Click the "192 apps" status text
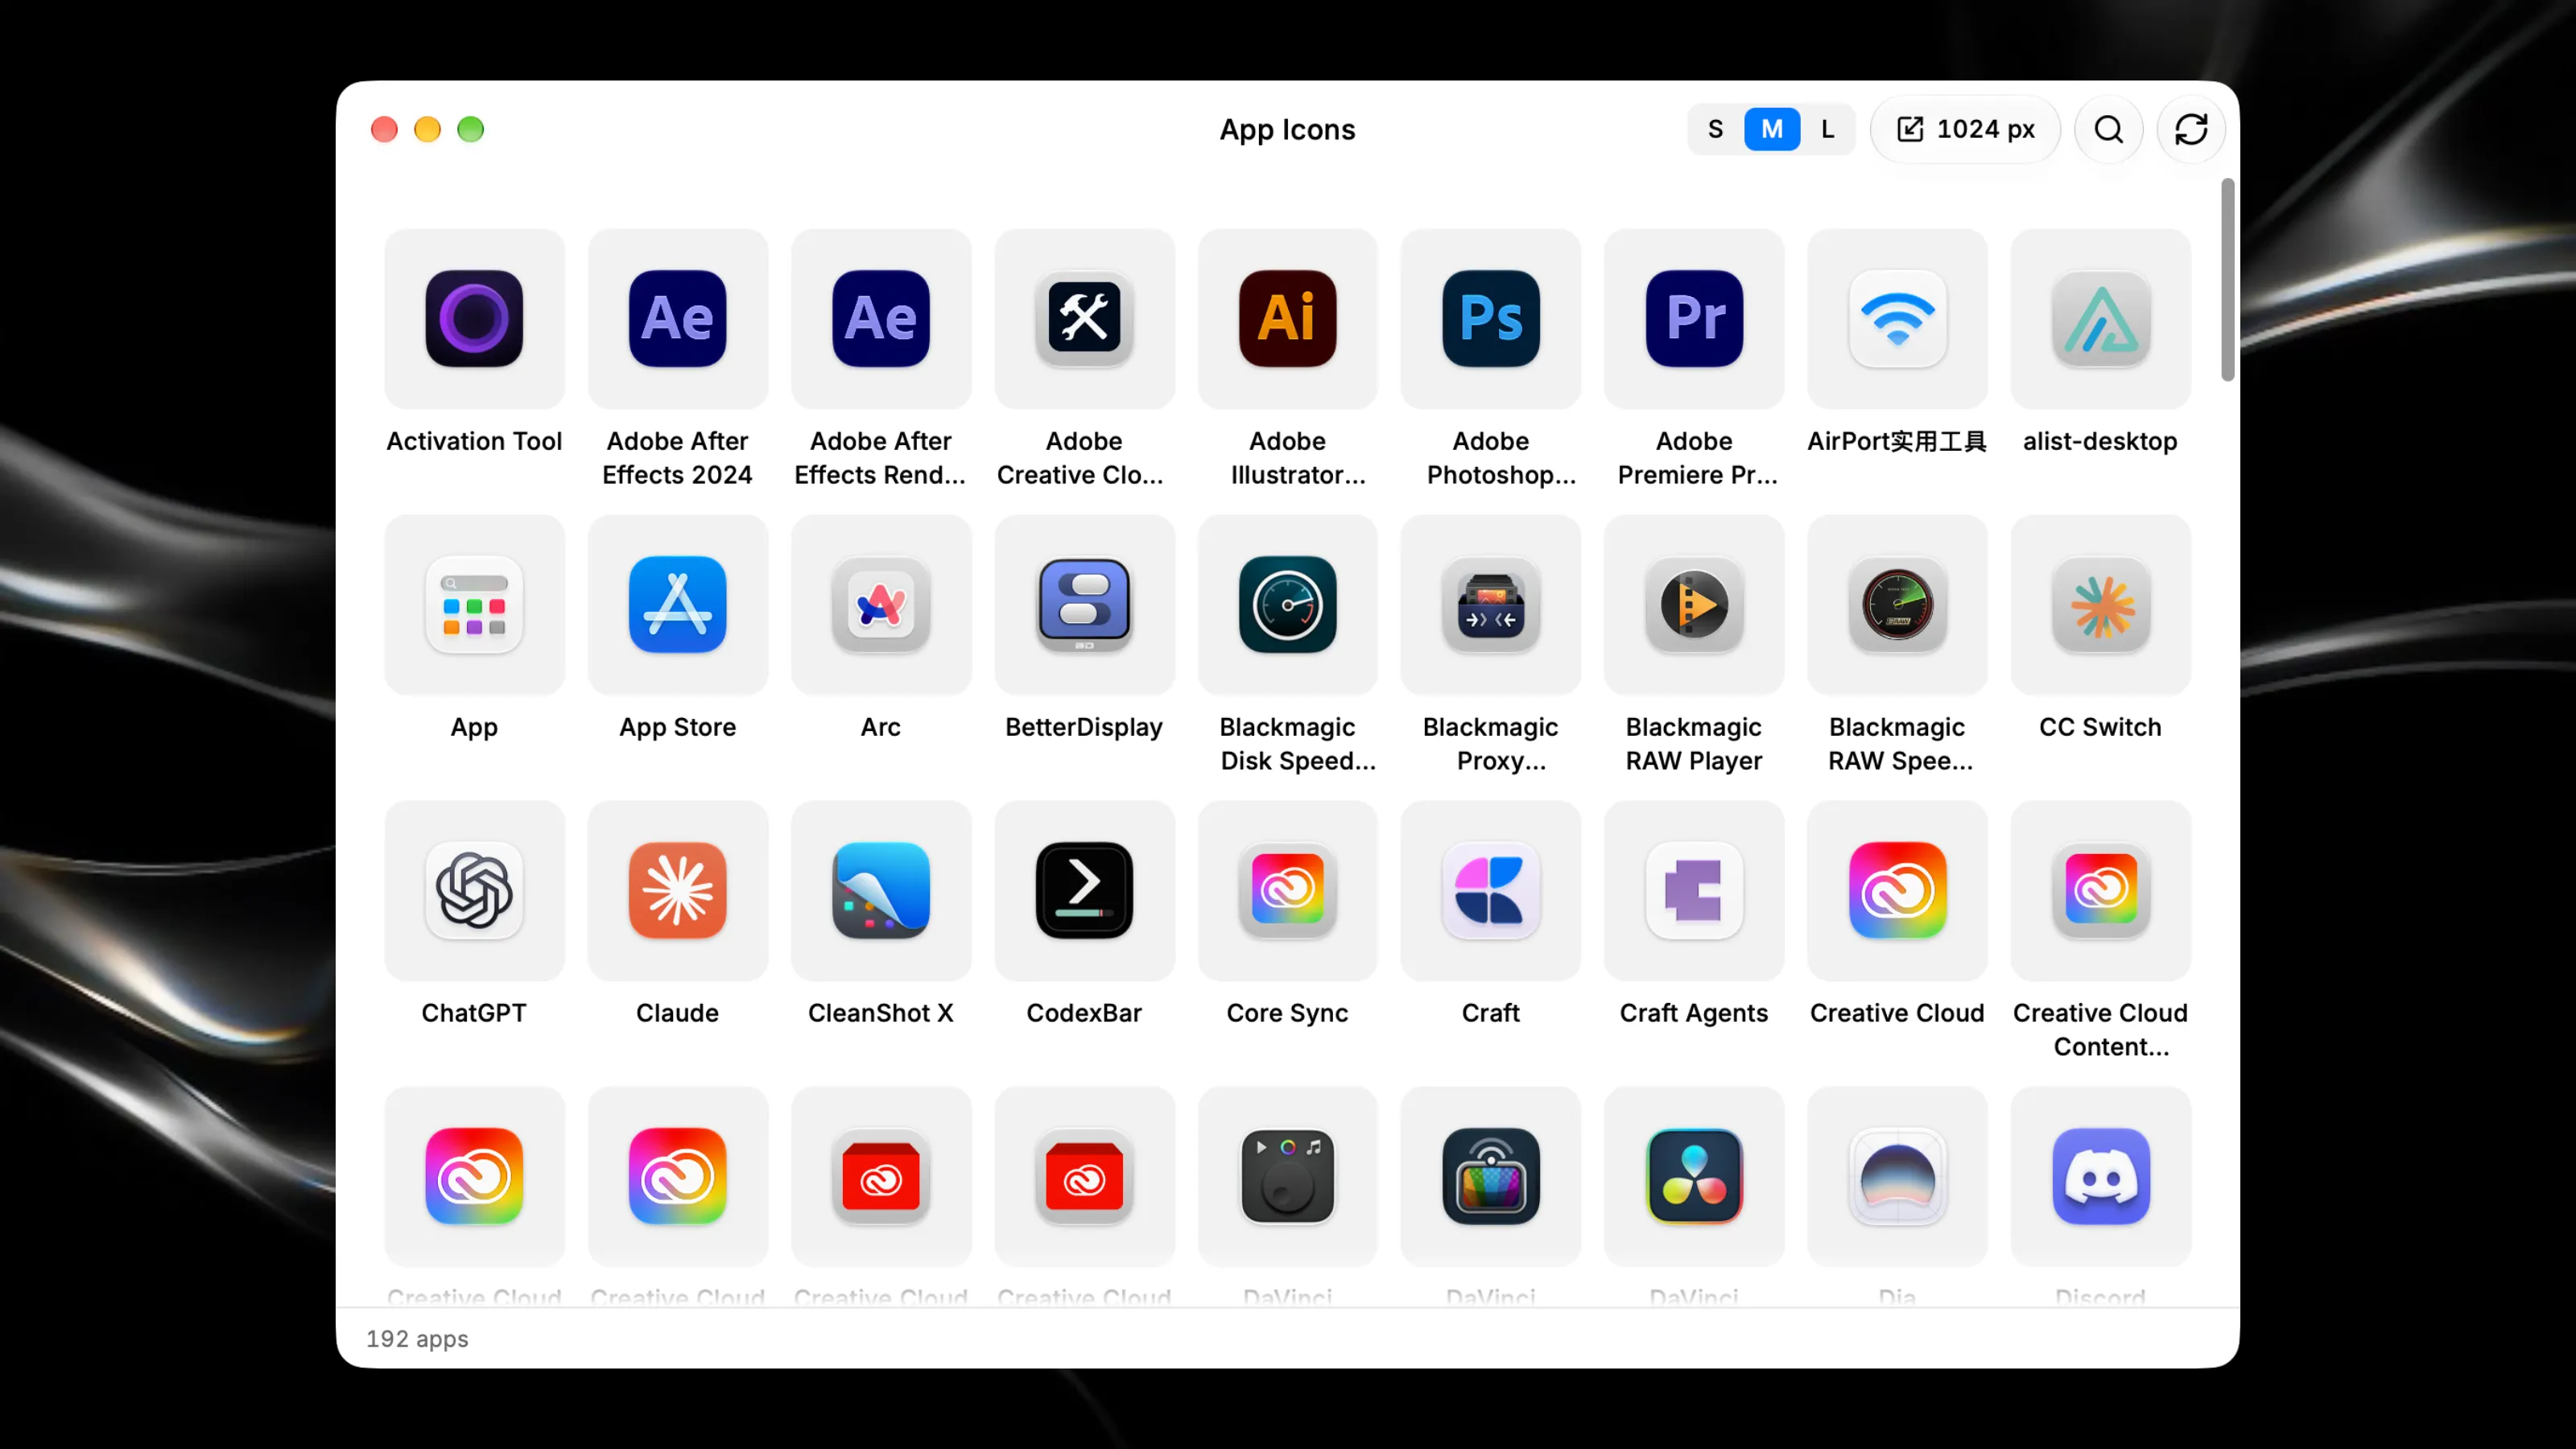Viewport: 2576px width, 1449px height. 417,1338
